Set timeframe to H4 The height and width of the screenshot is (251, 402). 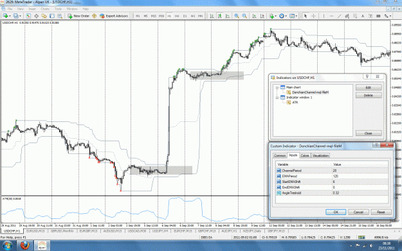point(177,16)
